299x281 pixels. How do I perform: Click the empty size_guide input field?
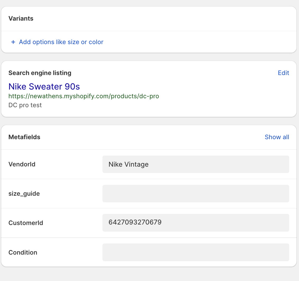[196, 194]
